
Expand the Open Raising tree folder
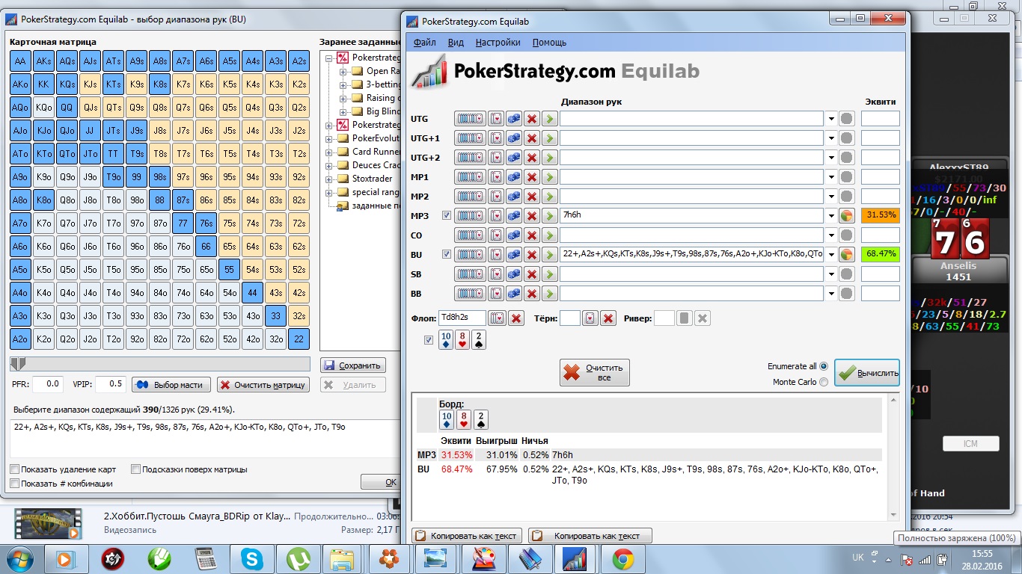point(343,71)
